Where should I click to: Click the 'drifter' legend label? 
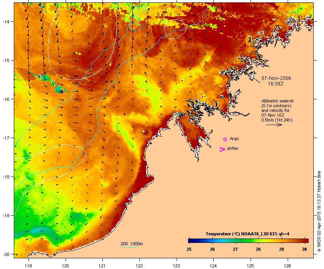tap(232, 148)
